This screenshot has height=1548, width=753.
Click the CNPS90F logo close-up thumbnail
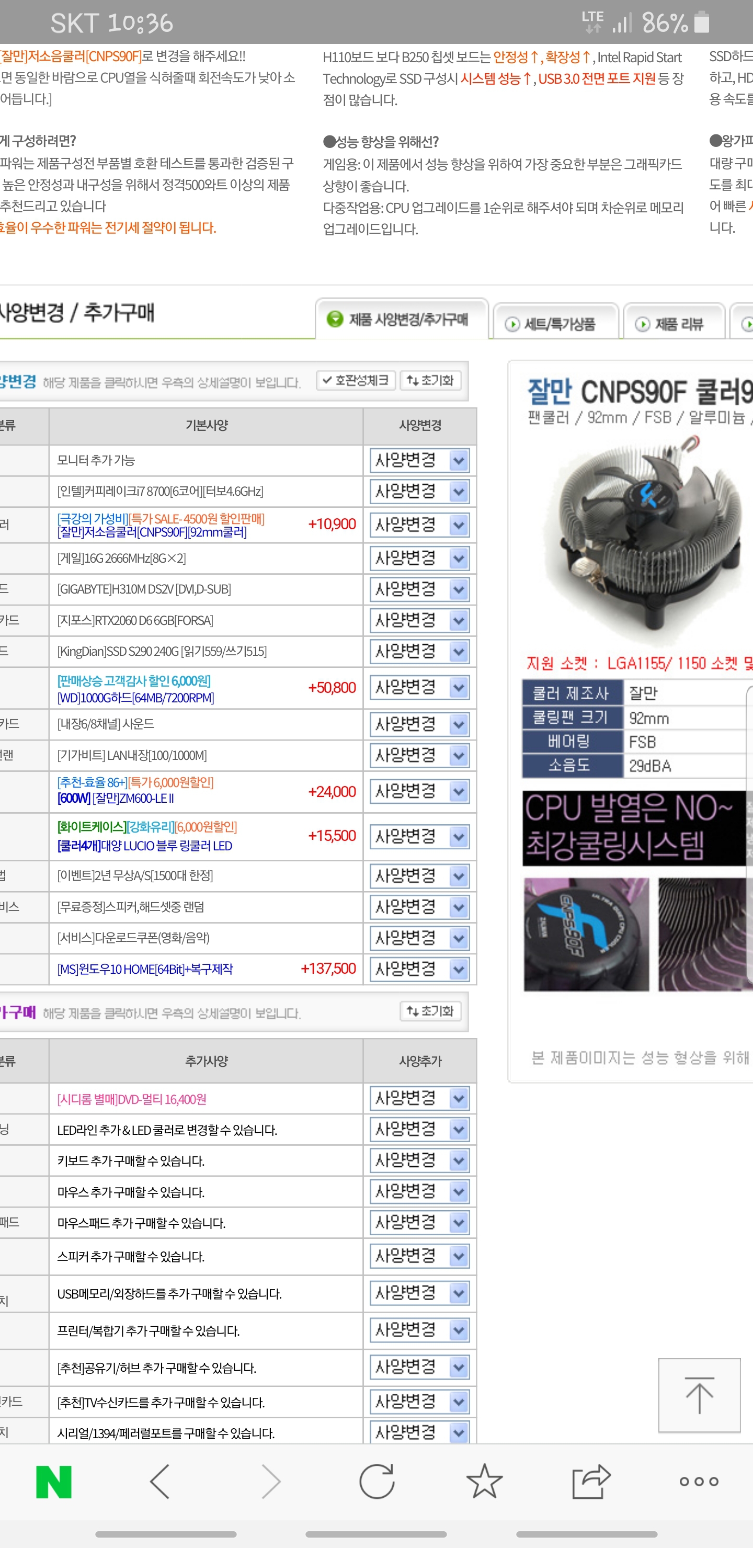(587, 935)
